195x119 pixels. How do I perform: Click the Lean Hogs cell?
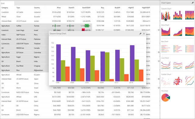[20, 30]
